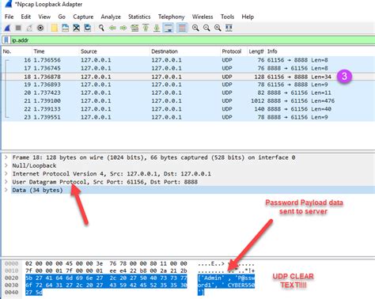This screenshot has width=375, height=299.
Task: Select packet 16 at time 1.736556
Action: 188,60
